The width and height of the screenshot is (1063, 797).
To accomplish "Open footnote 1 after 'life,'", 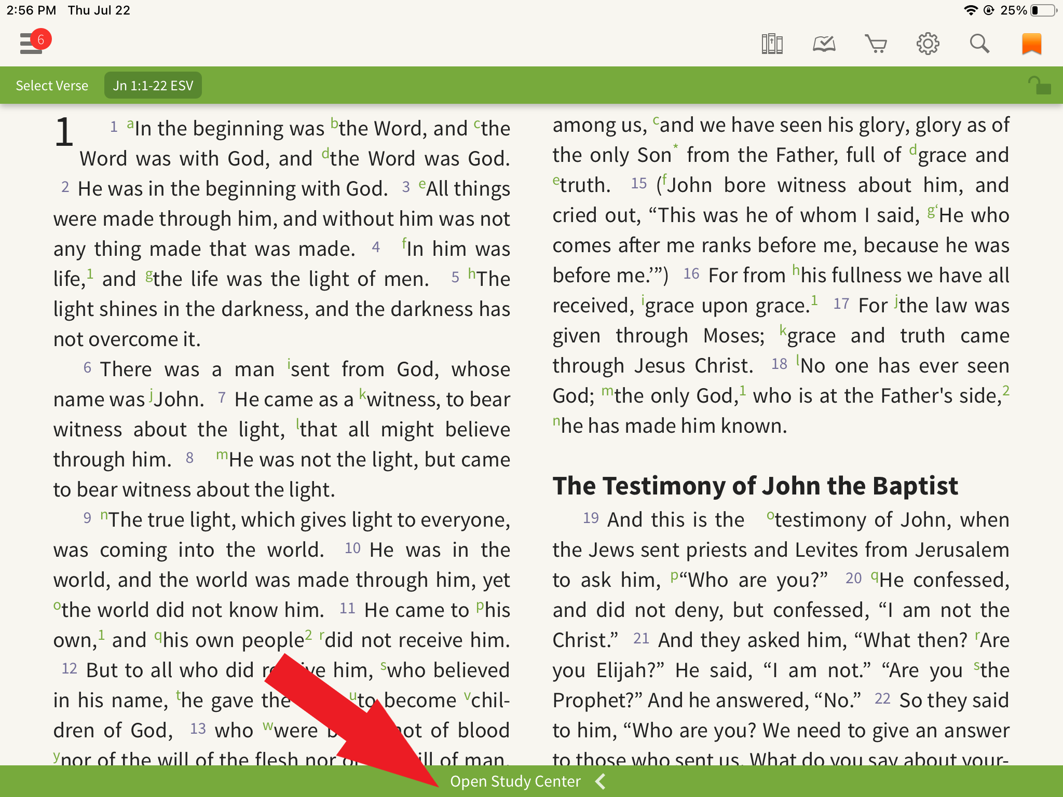I will [x=90, y=273].
